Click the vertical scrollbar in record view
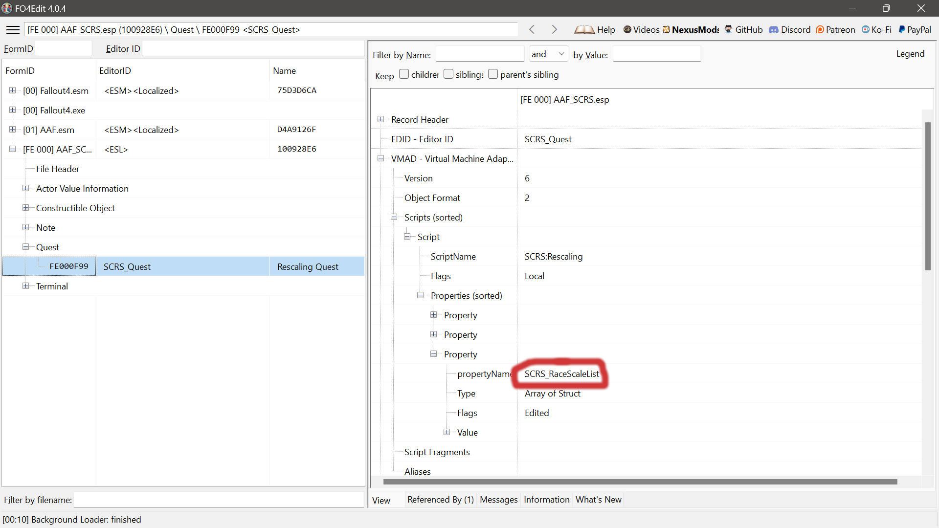This screenshot has height=528, width=939. point(928,196)
